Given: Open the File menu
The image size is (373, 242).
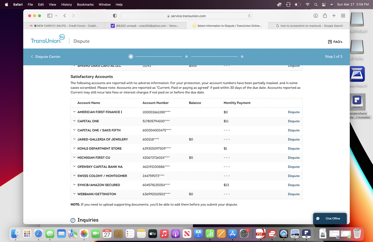Looking at the screenshot, I should pyautogui.click(x=30, y=5).
